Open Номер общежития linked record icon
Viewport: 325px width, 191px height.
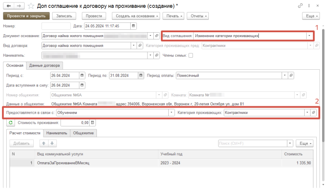pos(165,95)
